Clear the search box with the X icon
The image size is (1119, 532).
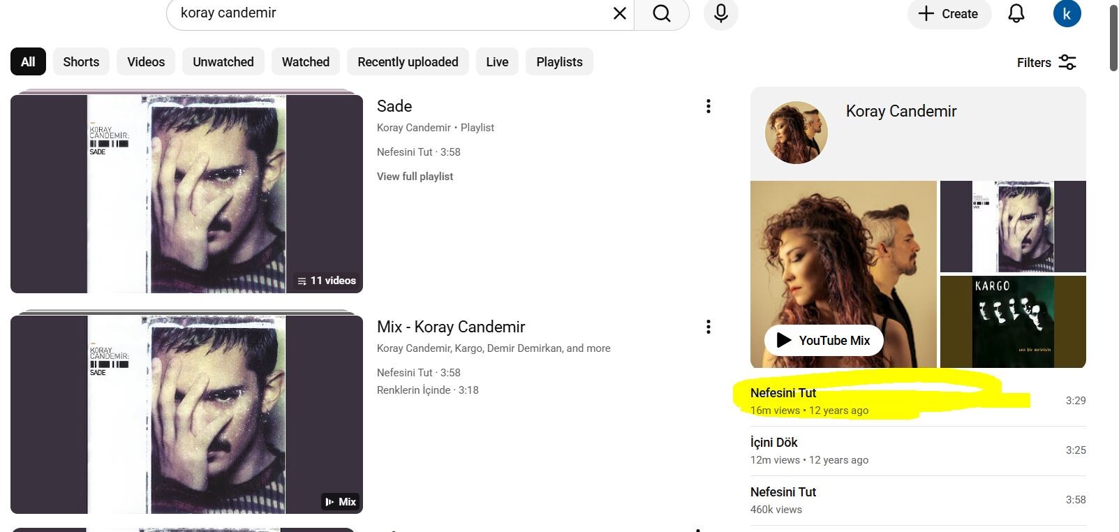619,13
